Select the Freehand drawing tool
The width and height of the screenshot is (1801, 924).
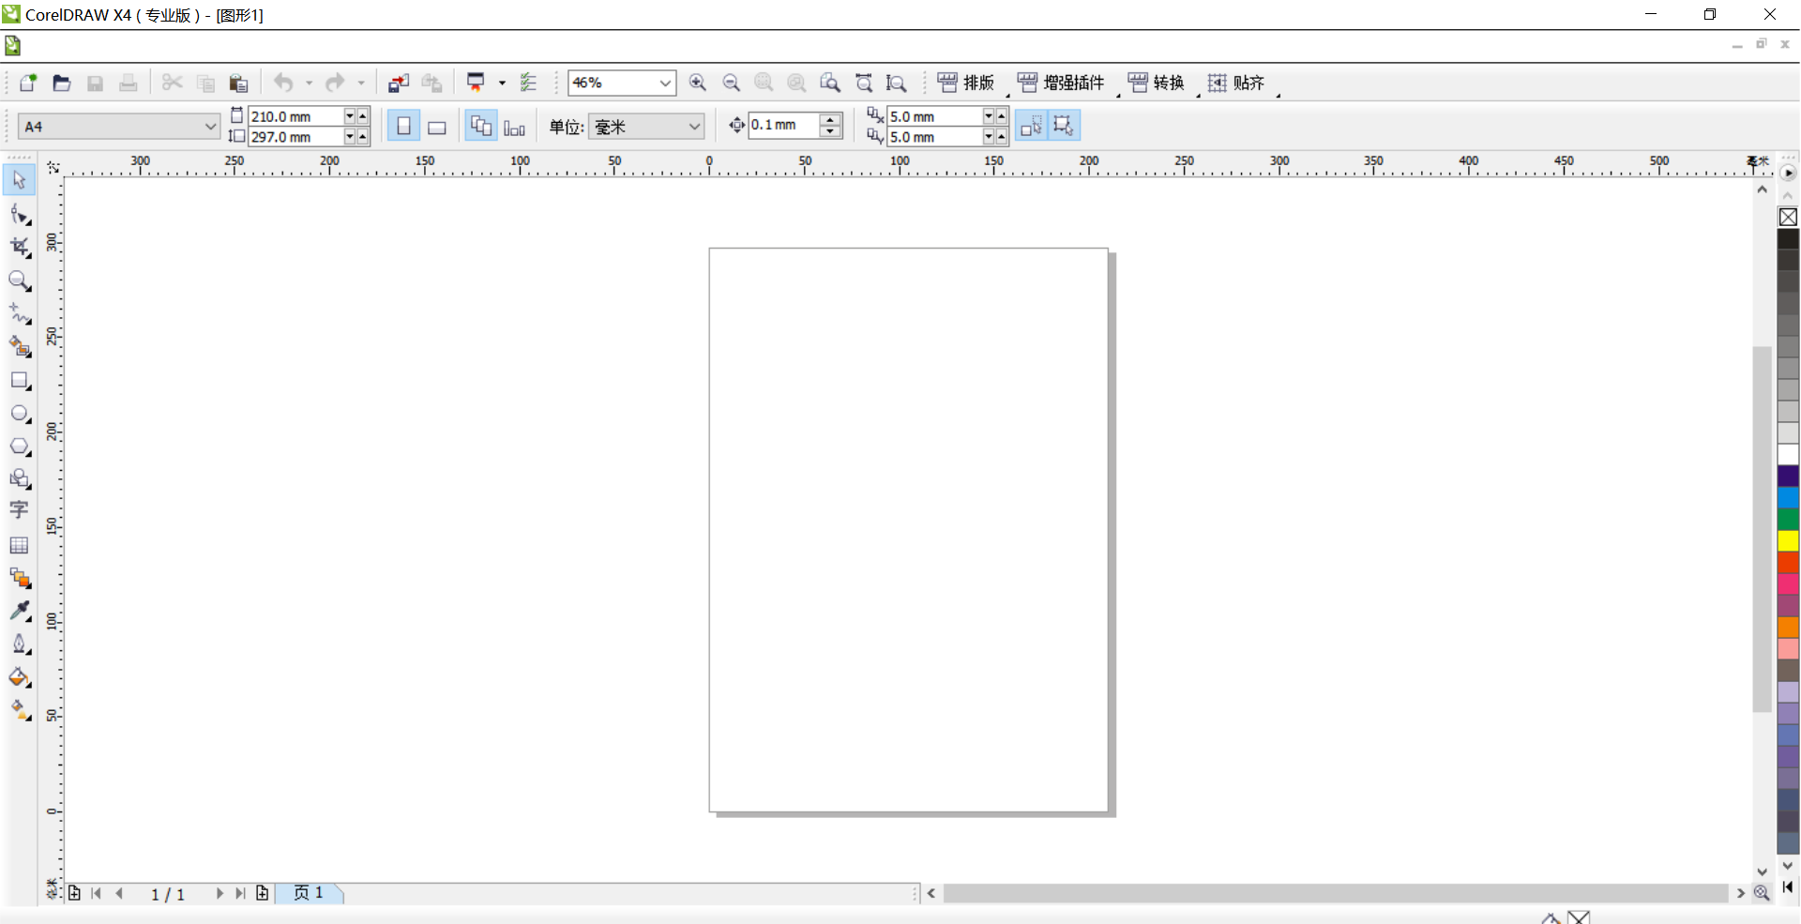click(20, 313)
